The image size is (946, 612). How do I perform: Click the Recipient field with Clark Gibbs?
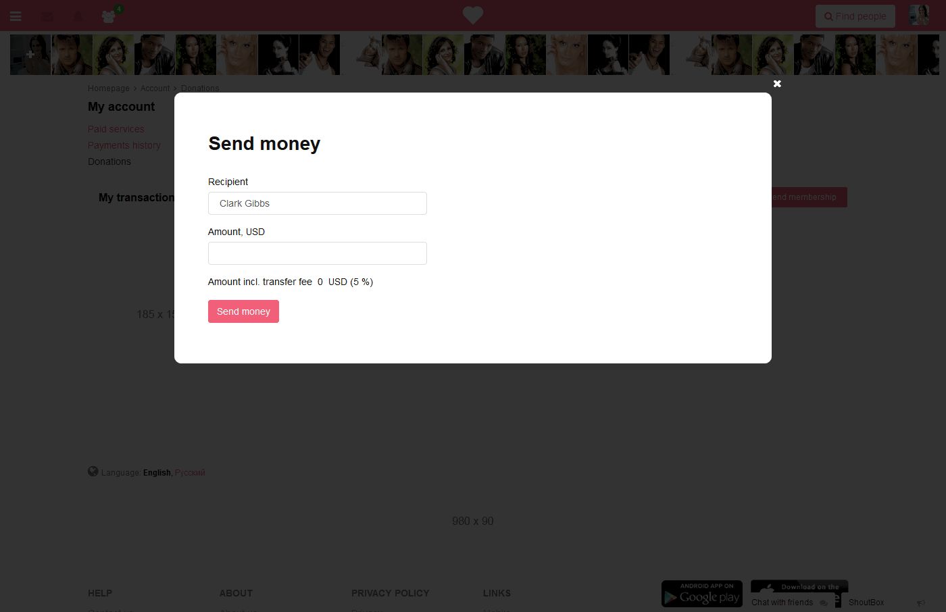(x=318, y=203)
